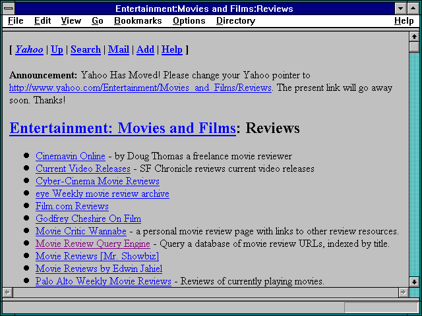Click the horizontal scrollbar right arrow
Viewport: 422px width, 316px height.
click(403, 292)
